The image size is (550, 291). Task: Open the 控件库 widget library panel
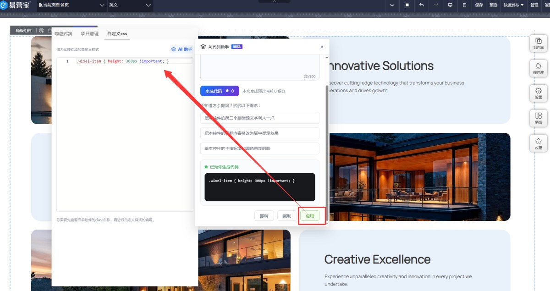click(539, 69)
